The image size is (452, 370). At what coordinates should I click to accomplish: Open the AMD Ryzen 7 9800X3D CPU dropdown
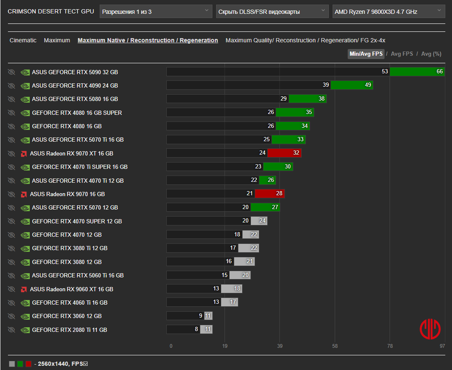[389, 12]
